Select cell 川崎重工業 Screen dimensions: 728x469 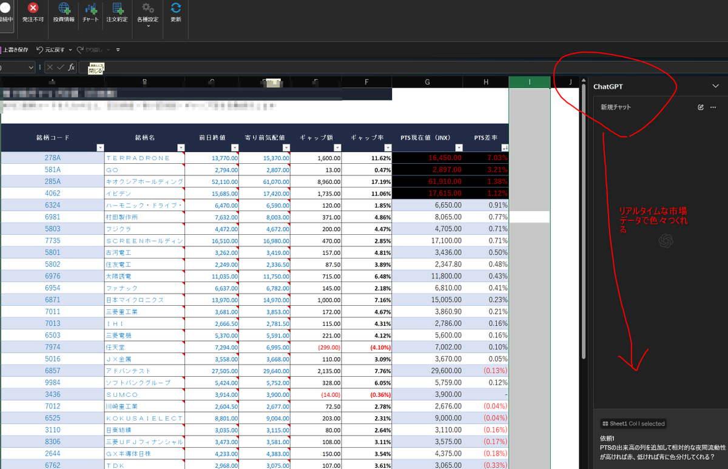pos(144,407)
